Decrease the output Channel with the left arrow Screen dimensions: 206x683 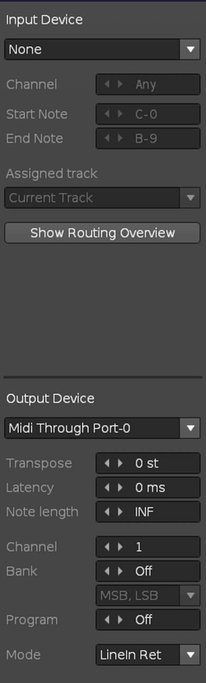point(107,547)
